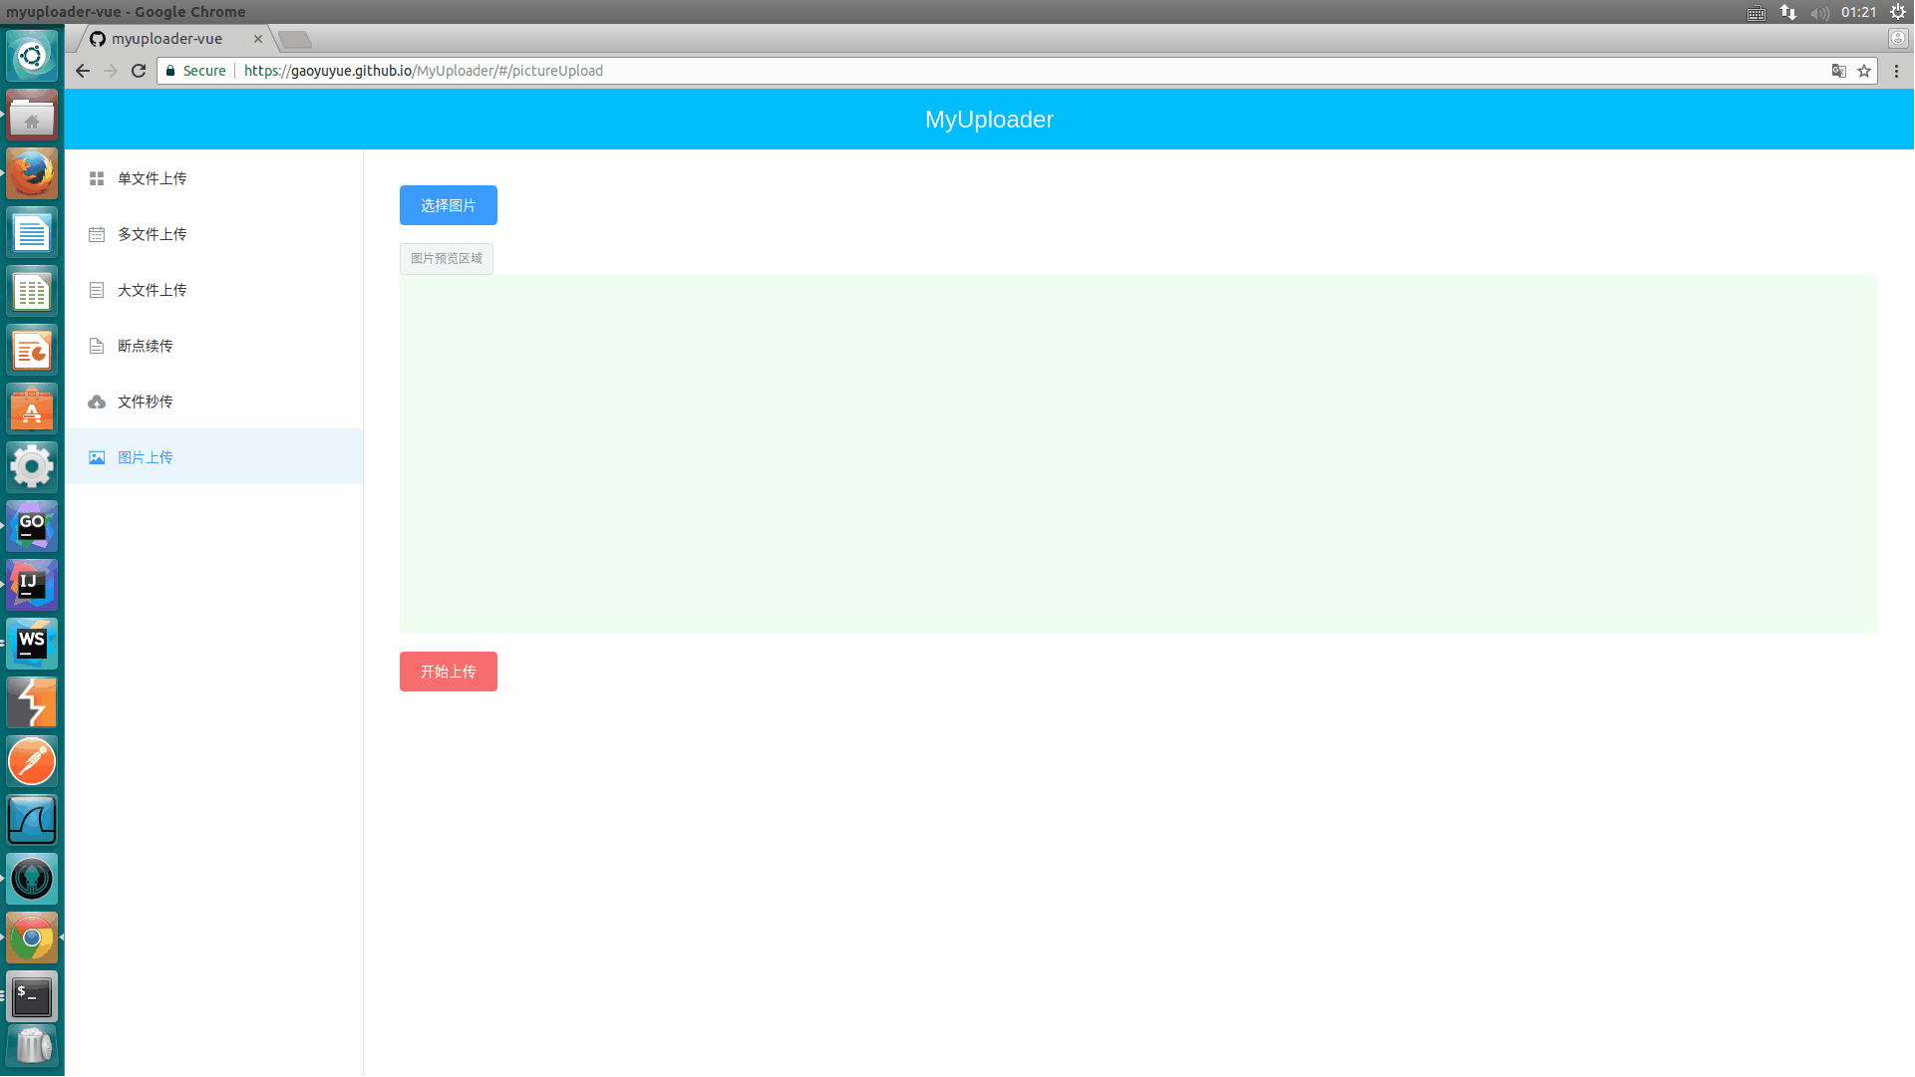Click the document icon beside 大文件上传
1915x1077 pixels.
coord(97,290)
